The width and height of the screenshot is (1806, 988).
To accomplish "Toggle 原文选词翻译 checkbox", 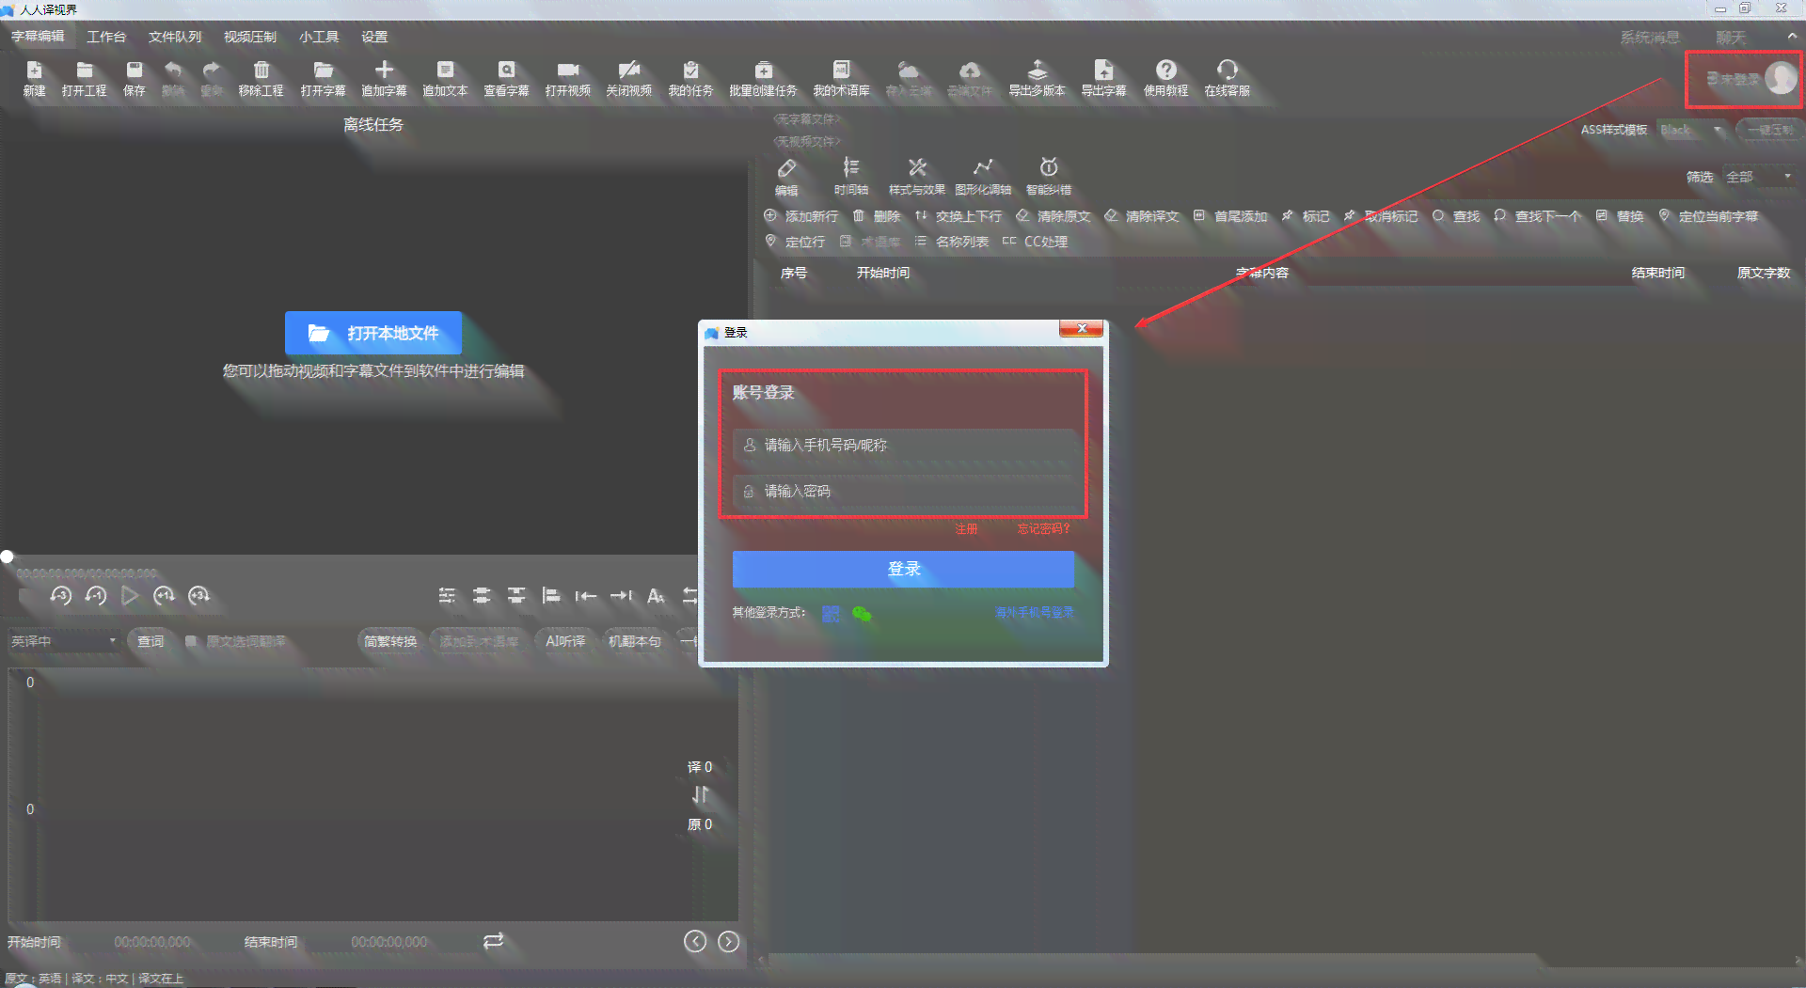I will tap(191, 641).
